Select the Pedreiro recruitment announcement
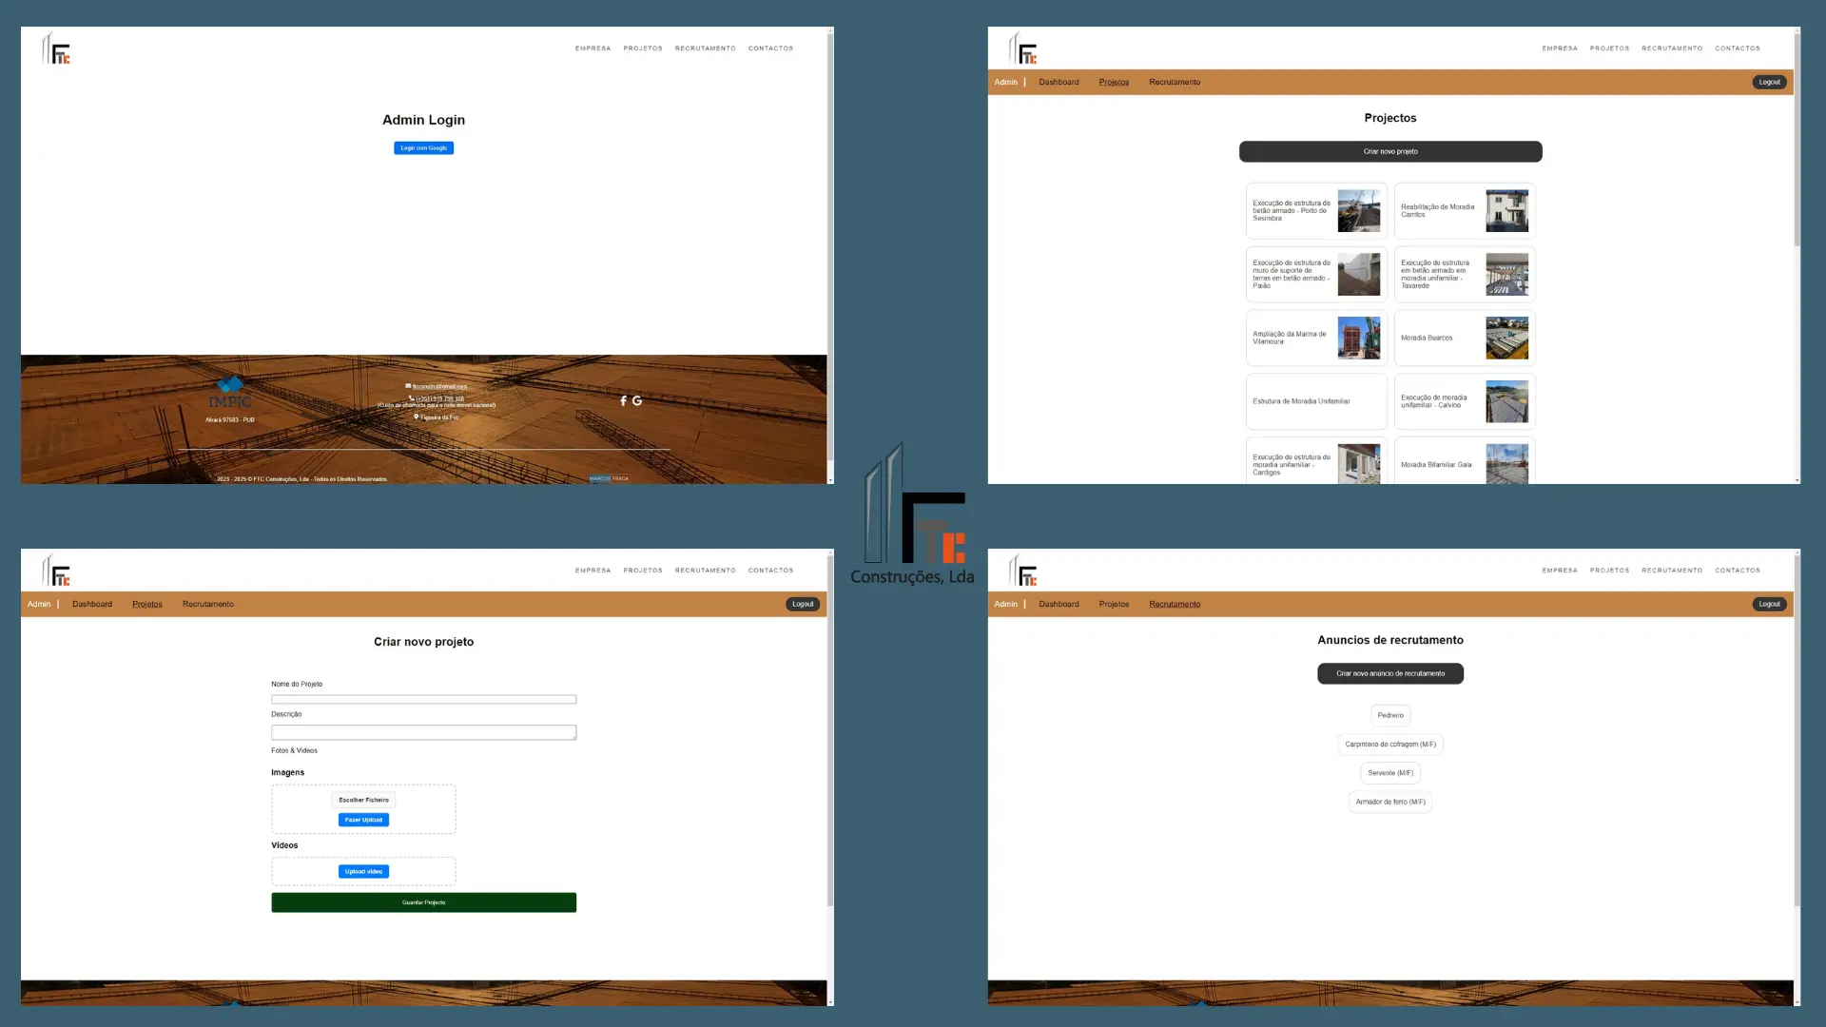Viewport: 1826px width, 1027px height. [1389, 715]
